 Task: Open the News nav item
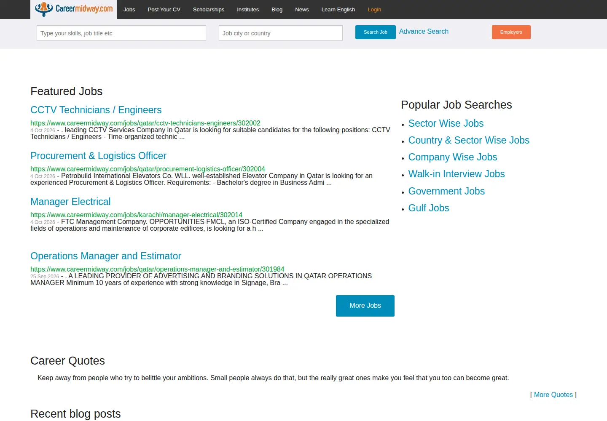302,9
